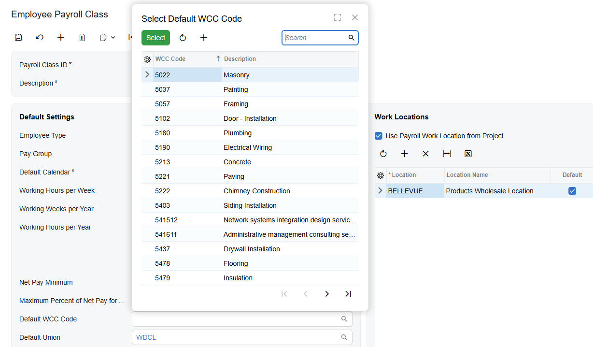Screen dimensions: 593x347
Task: Expand the BELLEVUE location row arrow
Action: [x=381, y=191]
